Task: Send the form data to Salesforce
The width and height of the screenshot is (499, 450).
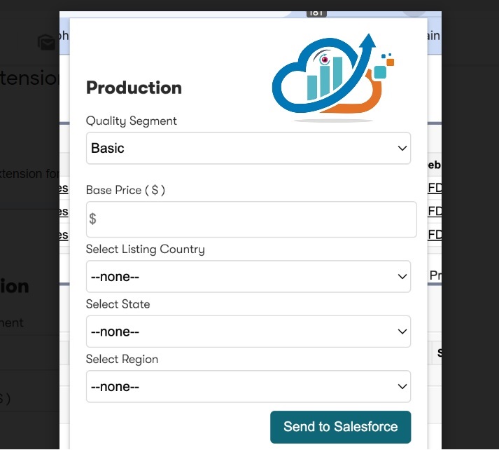Action: click(341, 427)
